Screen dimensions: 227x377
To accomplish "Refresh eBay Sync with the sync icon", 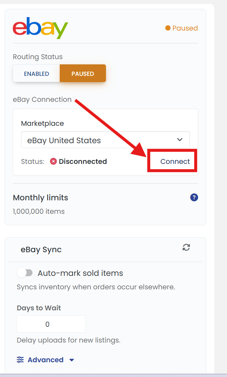I will (x=186, y=247).
